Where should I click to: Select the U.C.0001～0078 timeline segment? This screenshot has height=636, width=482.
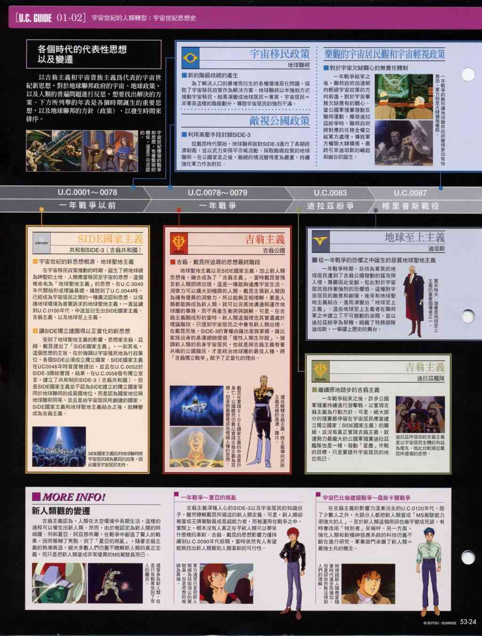point(88,198)
